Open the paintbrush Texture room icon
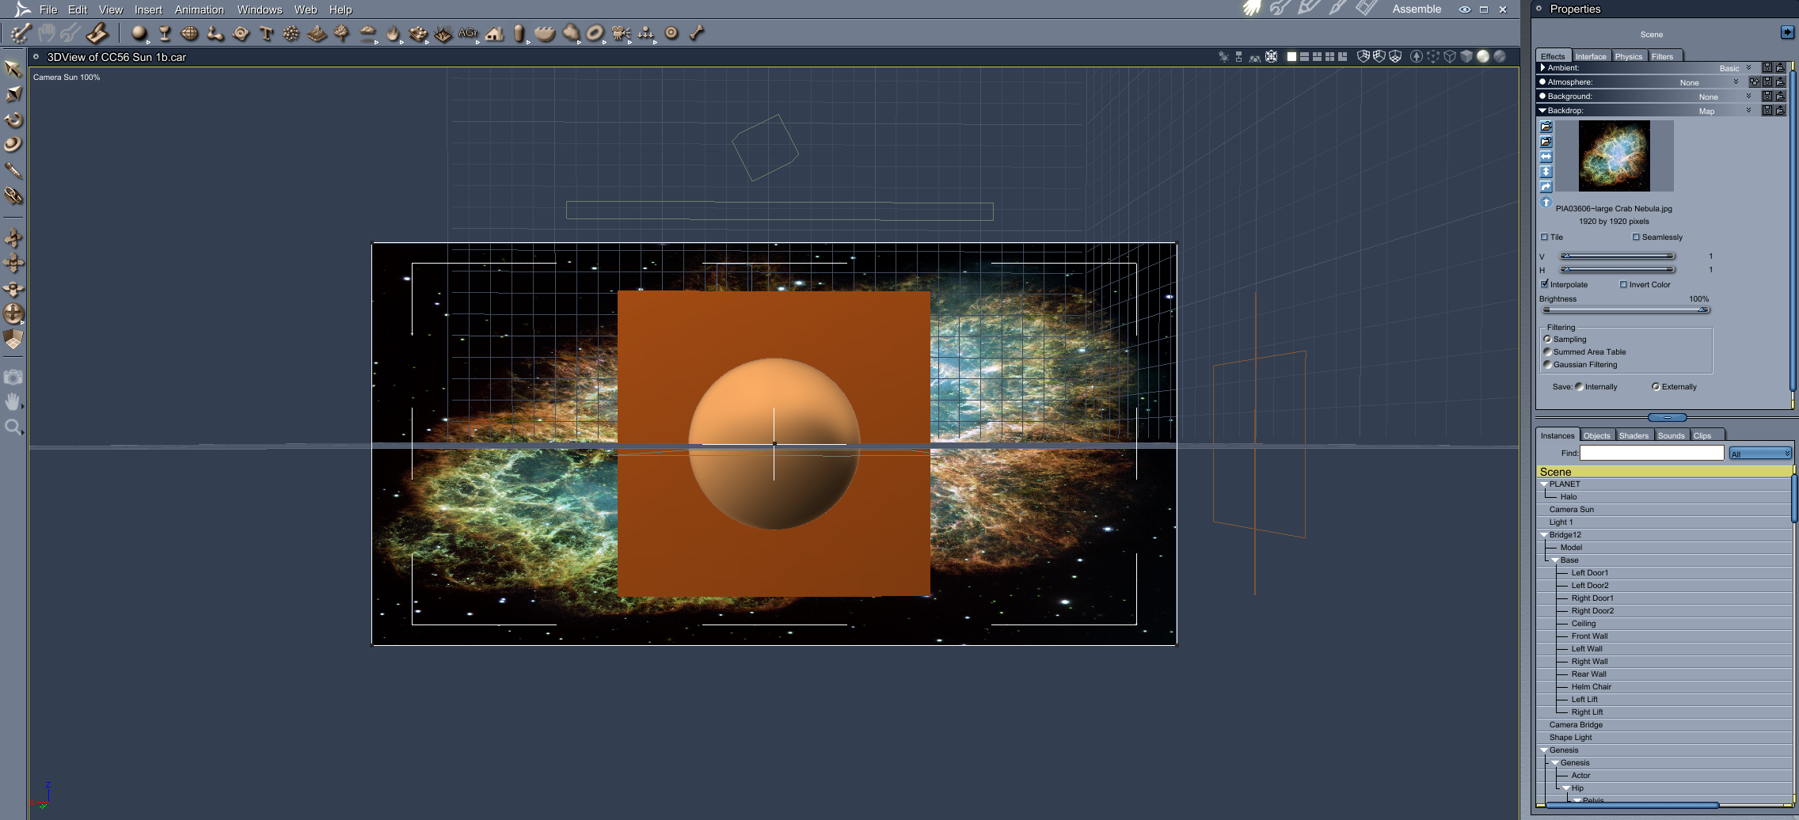Screen dimensions: 1799x820 point(1337,9)
